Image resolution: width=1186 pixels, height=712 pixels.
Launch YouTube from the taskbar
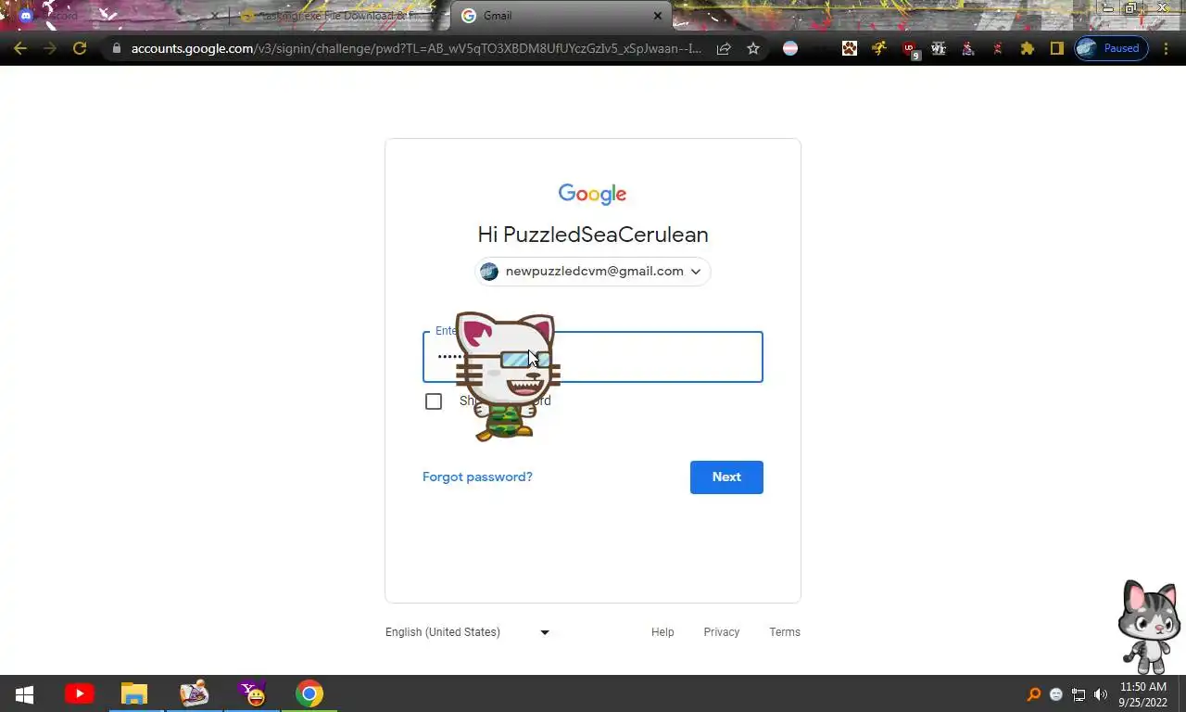(x=80, y=694)
